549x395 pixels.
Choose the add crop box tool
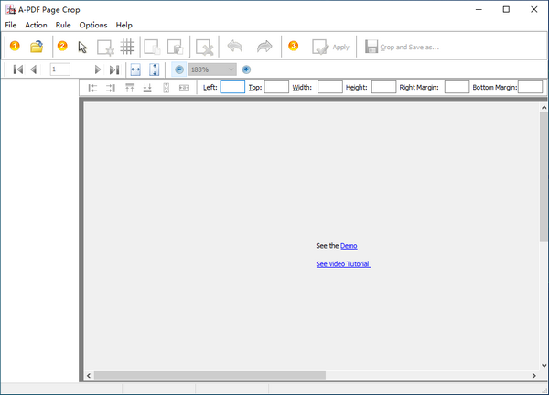pos(105,47)
